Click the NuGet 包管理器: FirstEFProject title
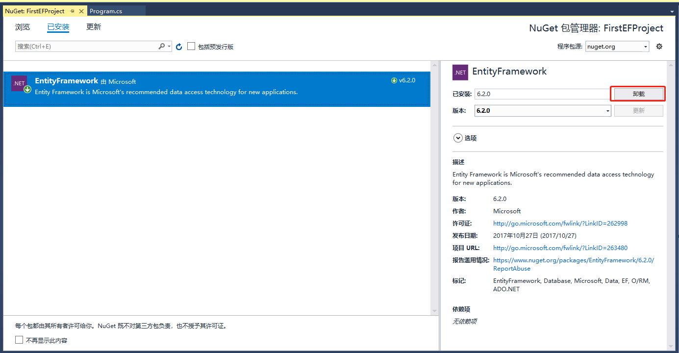Viewport: 679px width, 353px height. tap(596, 28)
